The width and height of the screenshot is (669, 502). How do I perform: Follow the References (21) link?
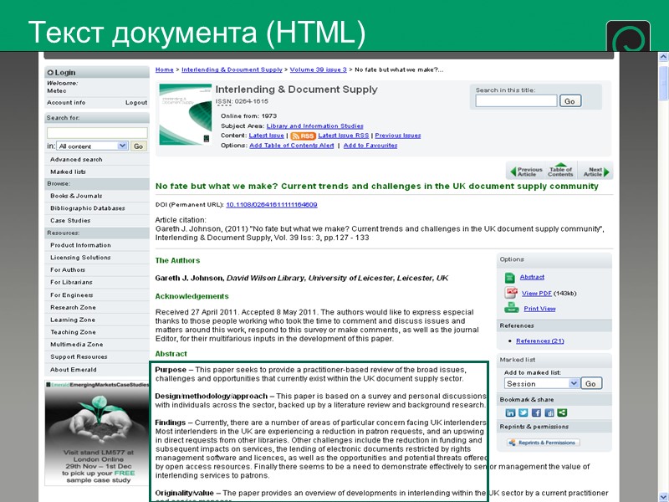pyautogui.click(x=539, y=341)
